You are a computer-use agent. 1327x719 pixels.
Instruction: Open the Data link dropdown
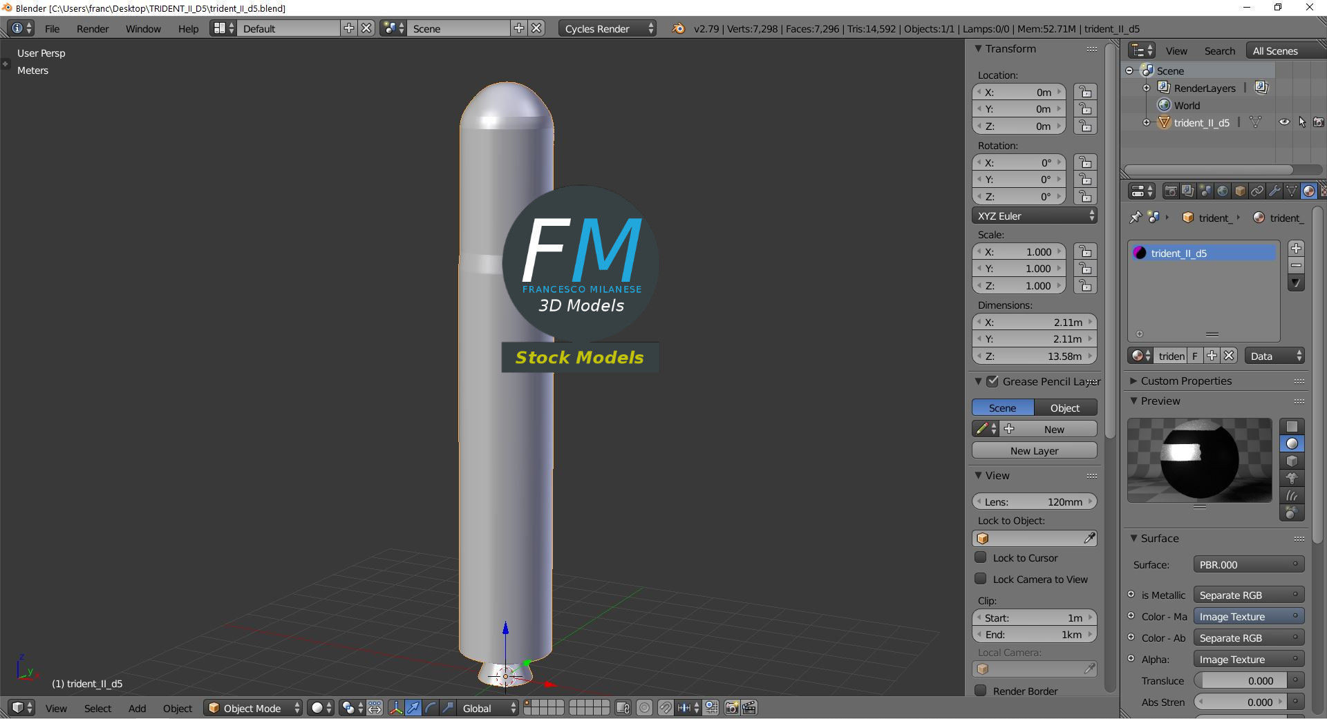coord(1274,356)
